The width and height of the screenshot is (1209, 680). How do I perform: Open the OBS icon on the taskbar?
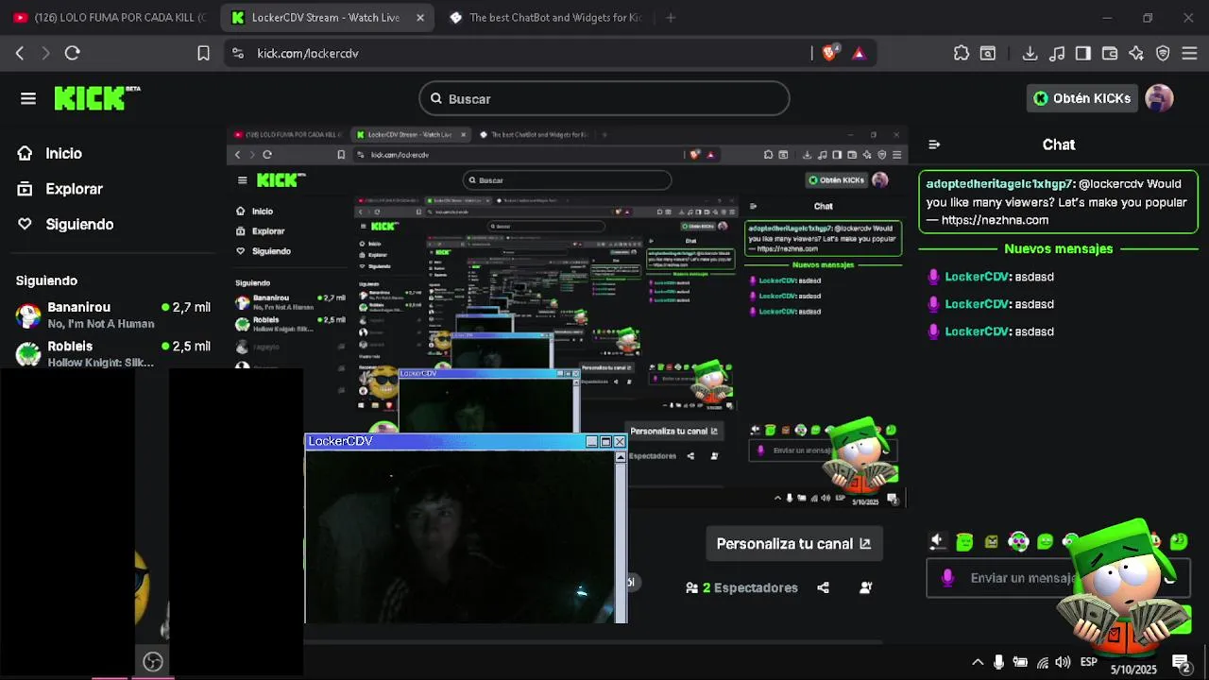click(153, 662)
